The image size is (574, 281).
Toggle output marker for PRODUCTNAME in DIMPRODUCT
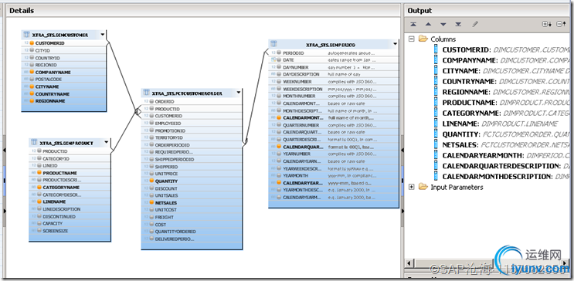39,173
